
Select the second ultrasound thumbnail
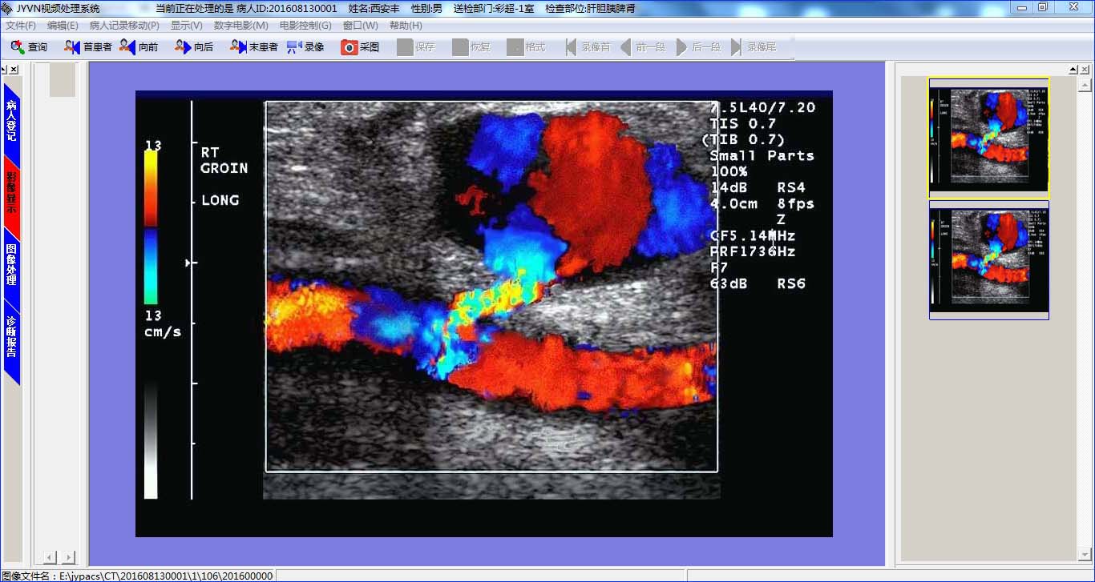988,260
